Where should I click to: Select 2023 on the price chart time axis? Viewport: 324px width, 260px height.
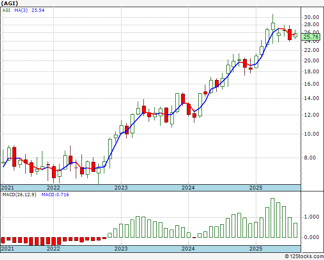121,188
